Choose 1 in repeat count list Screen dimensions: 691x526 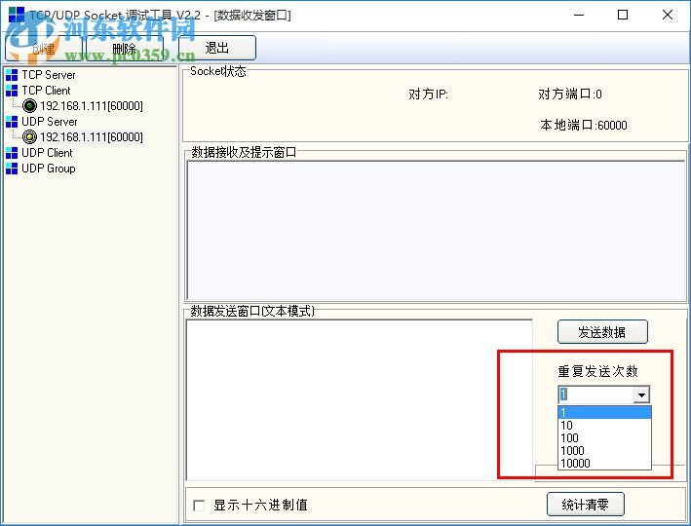tap(604, 413)
